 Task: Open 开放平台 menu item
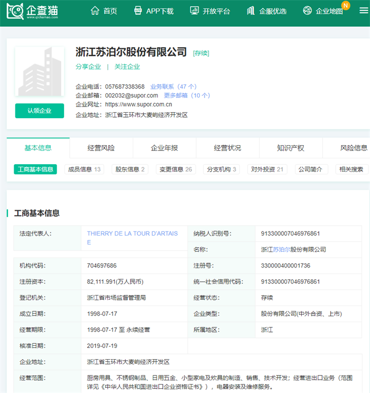point(216,11)
